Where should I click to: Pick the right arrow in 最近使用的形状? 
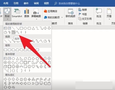45,28
